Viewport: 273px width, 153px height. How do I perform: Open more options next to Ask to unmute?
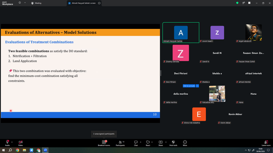[197, 86]
